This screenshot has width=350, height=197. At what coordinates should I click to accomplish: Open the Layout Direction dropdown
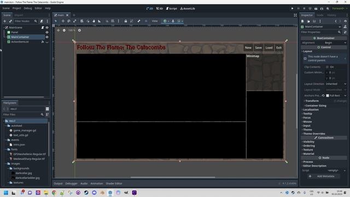(x=336, y=84)
